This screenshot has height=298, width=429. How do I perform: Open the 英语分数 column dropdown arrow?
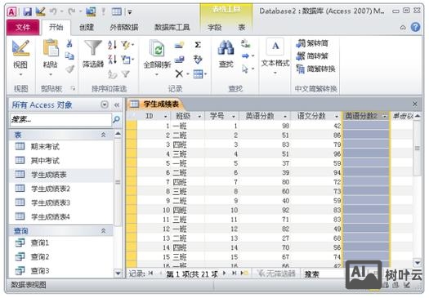pos(285,117)
